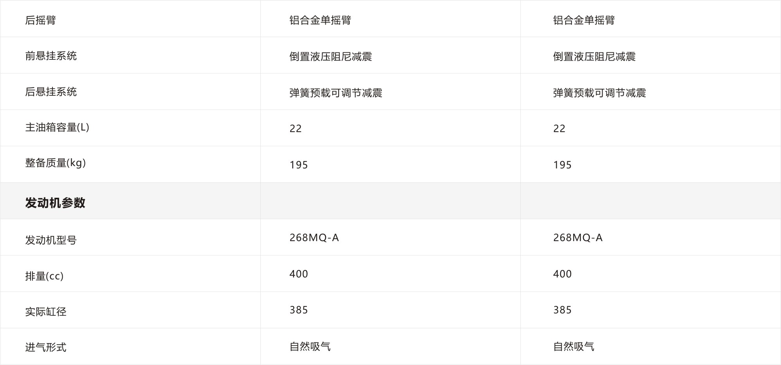Click the 排量(cc) row label
This screenshot has width=781, height=365.
click(x=44, y=276)
